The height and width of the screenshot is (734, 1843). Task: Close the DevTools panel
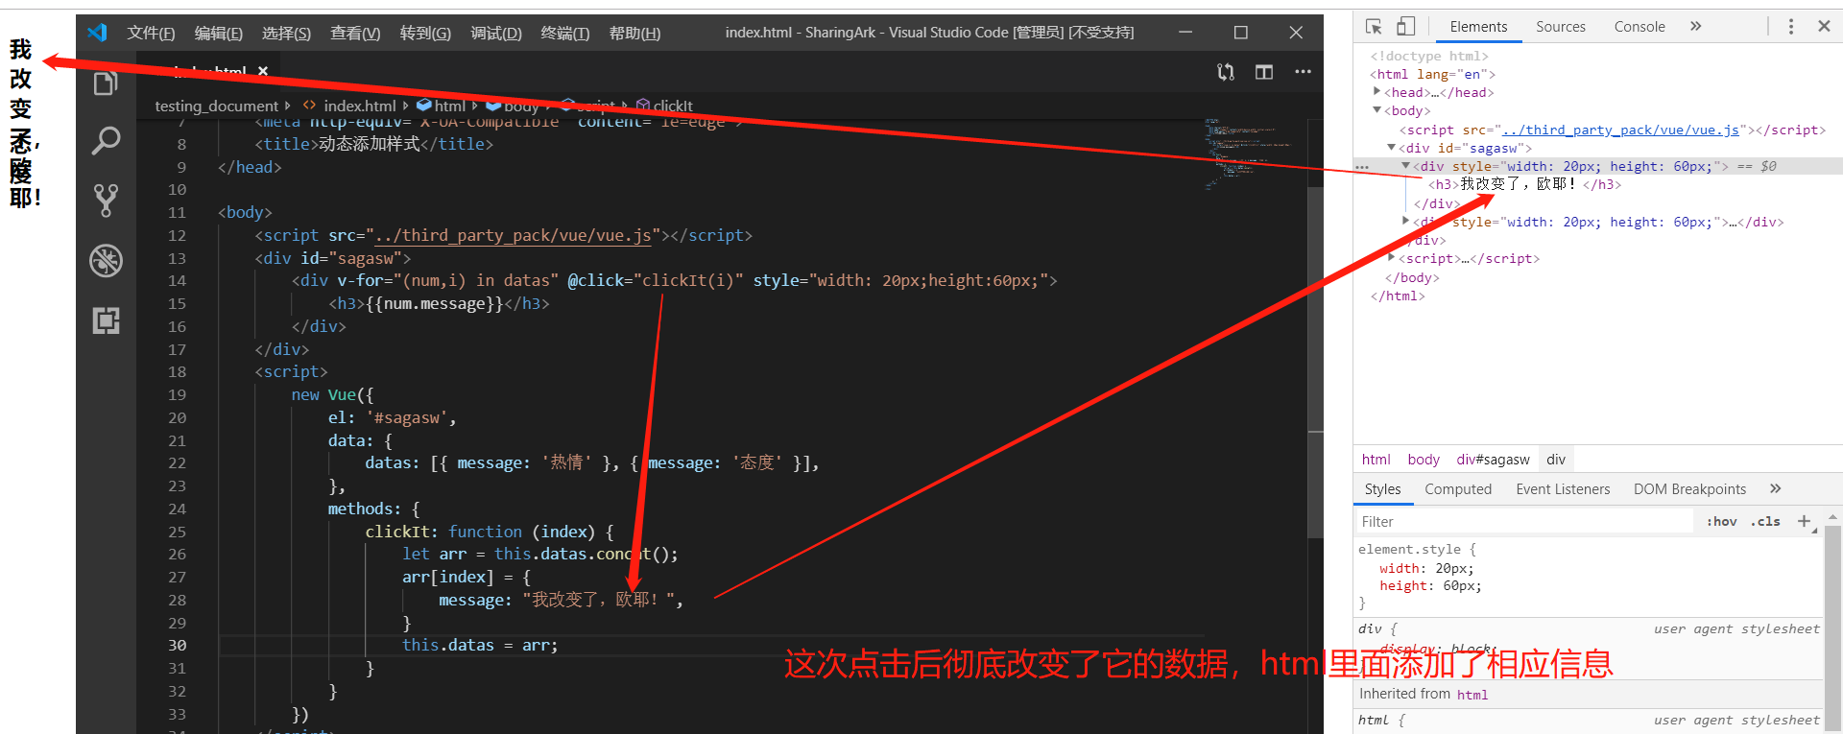coord(1824,27)
